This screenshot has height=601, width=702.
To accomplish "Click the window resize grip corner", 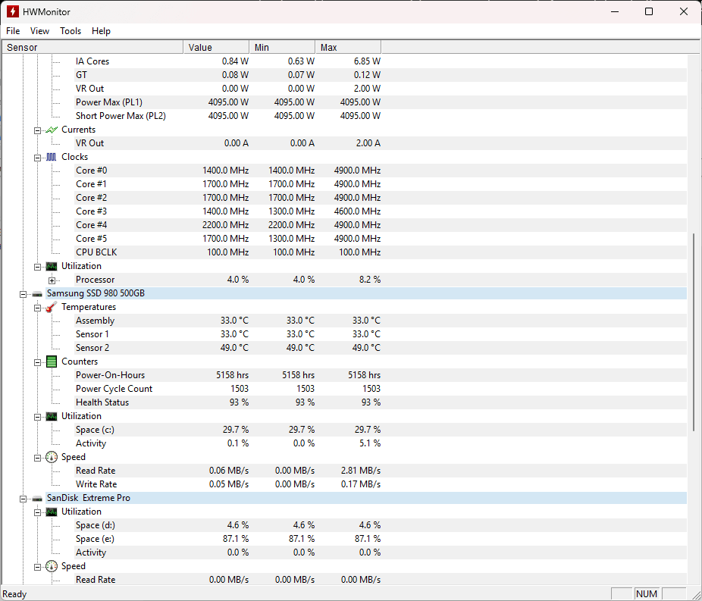I will coord(696,595).
